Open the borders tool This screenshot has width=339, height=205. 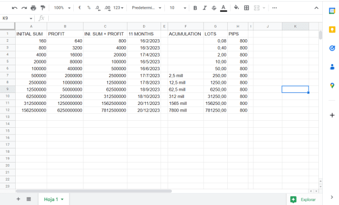click(246, 8)
